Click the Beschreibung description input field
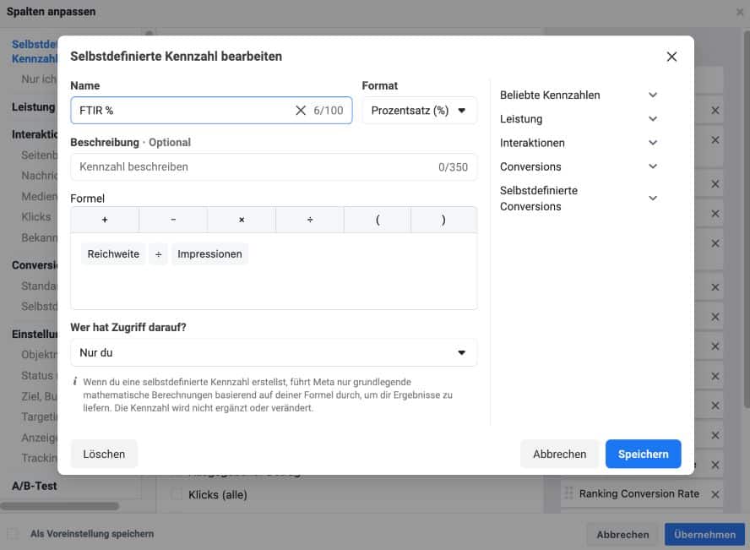The width and height of the screenshot is (750, 550). [253, 167]
